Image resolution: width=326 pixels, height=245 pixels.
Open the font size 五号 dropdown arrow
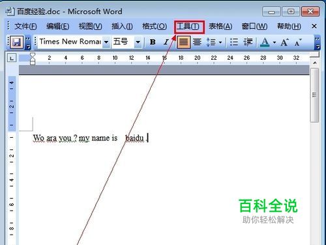click(138, 42)
